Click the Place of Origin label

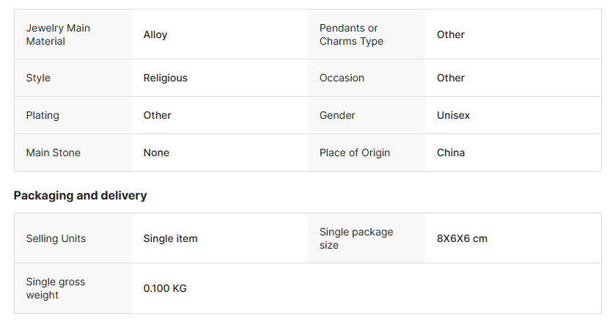tap(354, 153)
